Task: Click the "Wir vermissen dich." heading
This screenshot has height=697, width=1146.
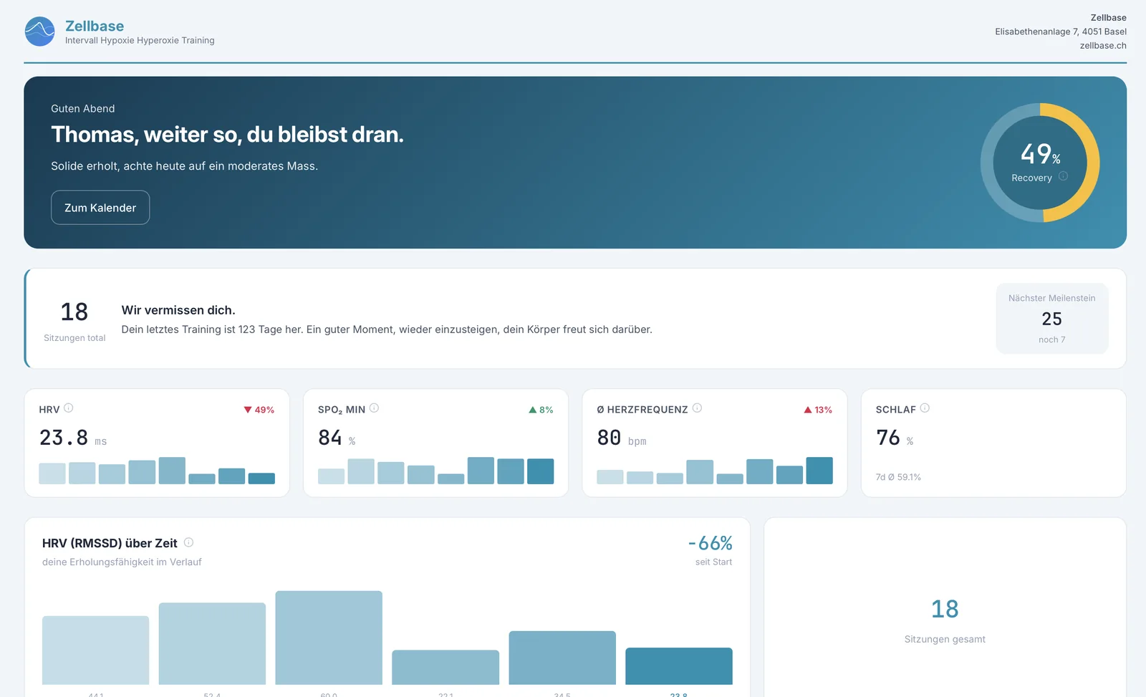Action: (178, 310)
